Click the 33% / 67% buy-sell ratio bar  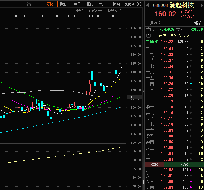coord(174,165)
